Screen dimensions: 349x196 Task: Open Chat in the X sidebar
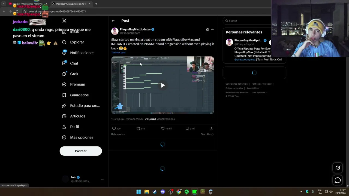70,63
